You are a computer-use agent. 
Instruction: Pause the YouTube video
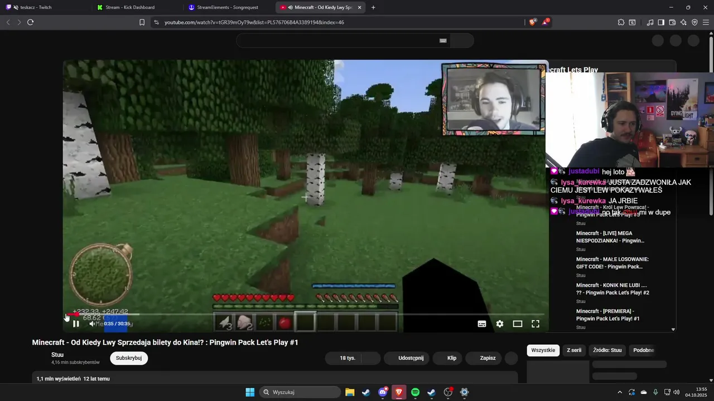76,324
